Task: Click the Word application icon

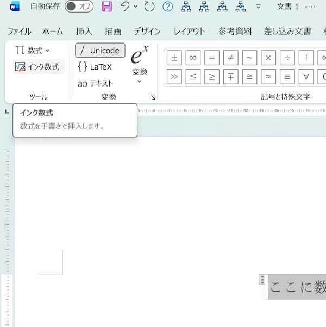Action: tap(15, 7)
